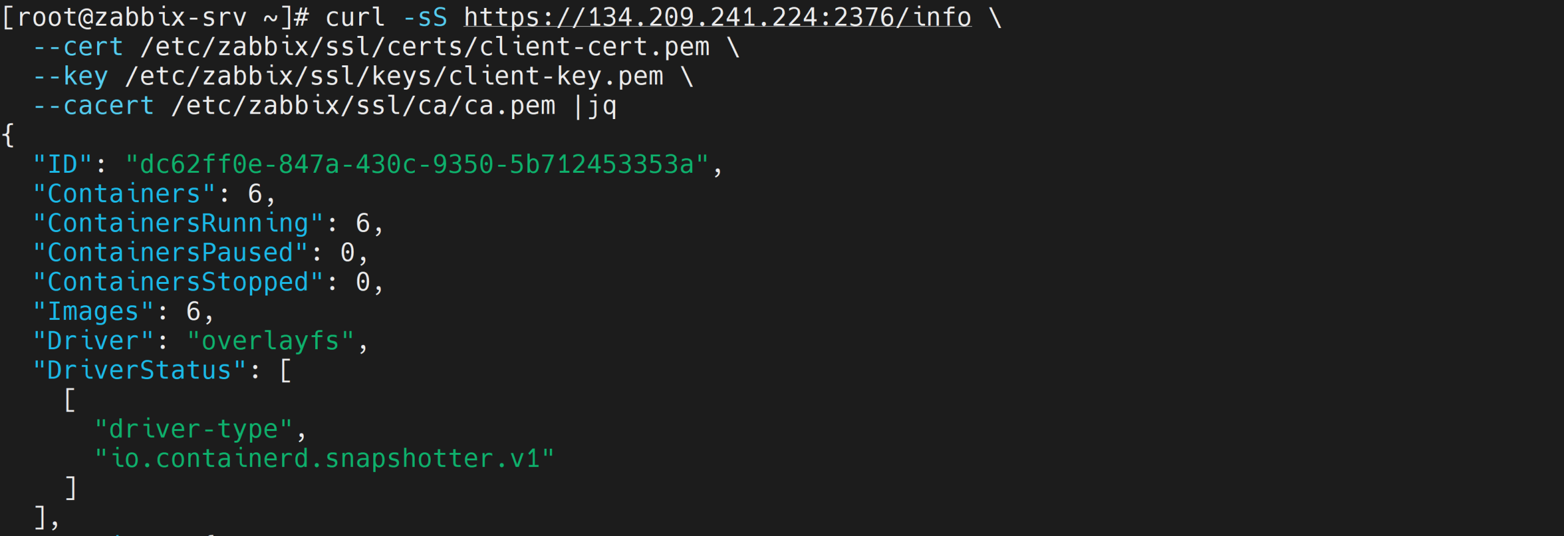1564x536 pixels.
Task: Click the root@zabbix-srv shell prompt
Action: click(x=131, y=17)
